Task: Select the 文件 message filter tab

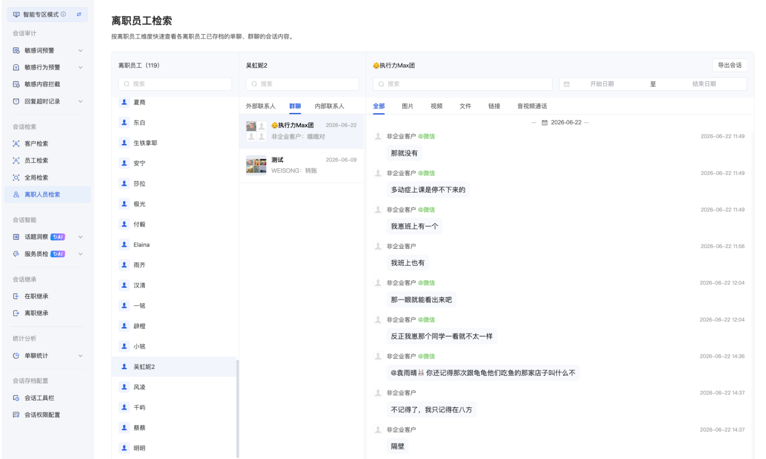Action: click(465, 106)
